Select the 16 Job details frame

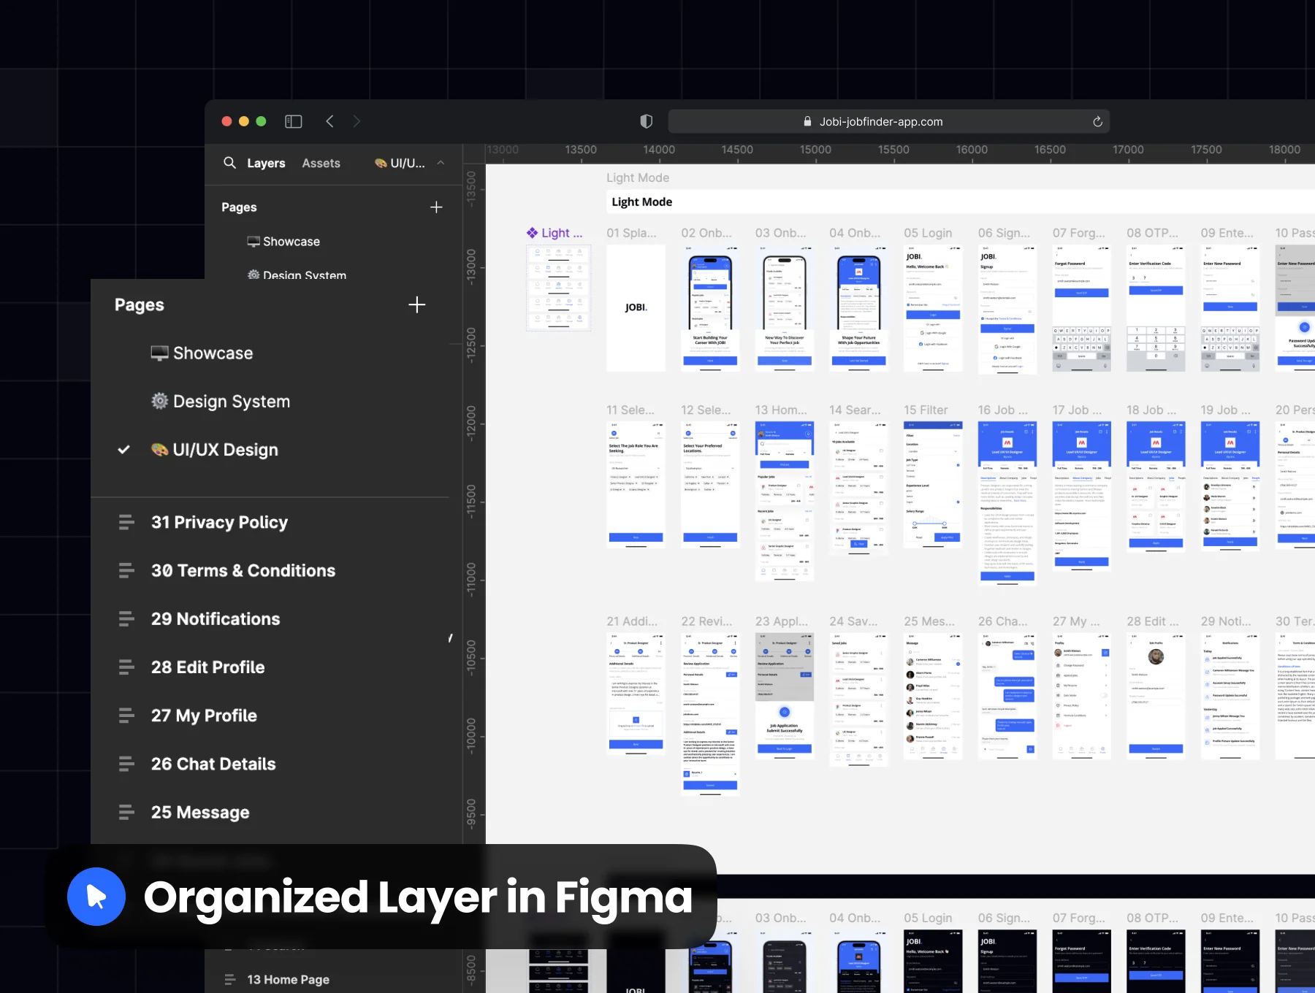pos(1007,504)
